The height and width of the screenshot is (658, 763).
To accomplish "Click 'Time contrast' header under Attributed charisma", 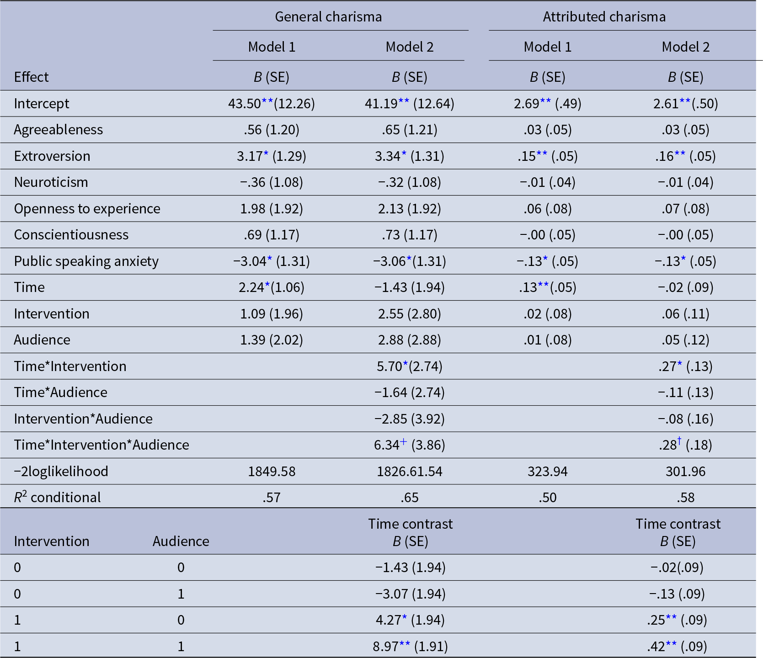I will [x=678, y=524].
